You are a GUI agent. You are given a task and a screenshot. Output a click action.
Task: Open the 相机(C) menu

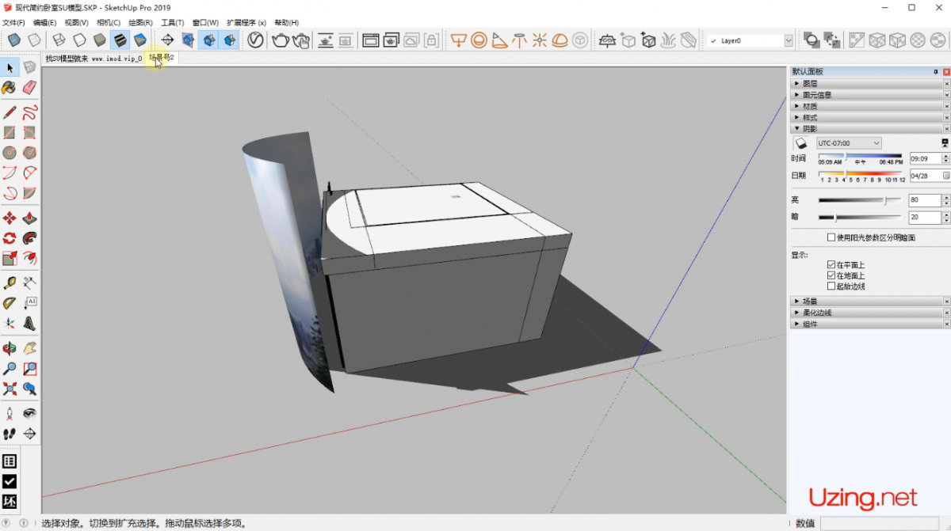click(x=109, y=22)
